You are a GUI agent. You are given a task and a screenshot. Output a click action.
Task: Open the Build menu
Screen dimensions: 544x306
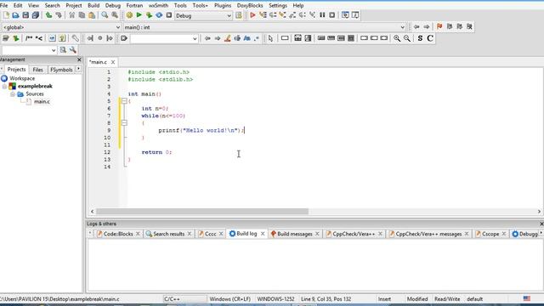93,6
